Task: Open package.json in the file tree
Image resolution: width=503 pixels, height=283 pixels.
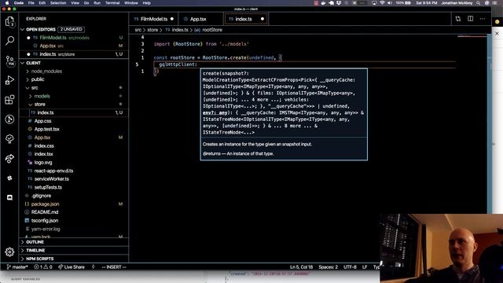Action: pos(74,204)
